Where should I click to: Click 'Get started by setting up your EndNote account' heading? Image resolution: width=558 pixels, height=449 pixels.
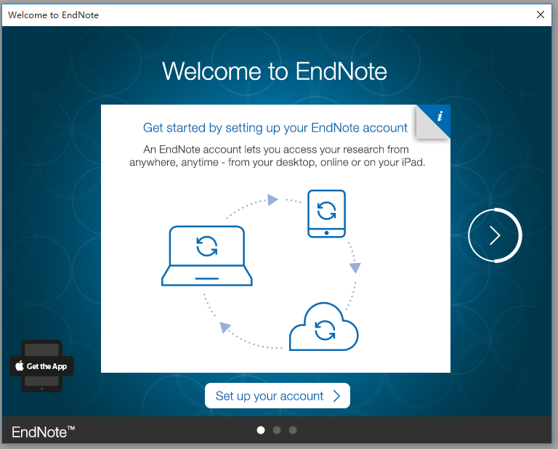(275, 128)
